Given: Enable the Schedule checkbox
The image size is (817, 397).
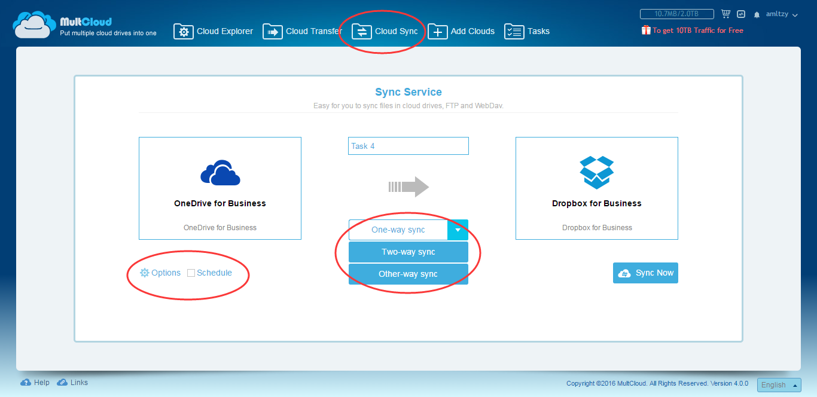Looking at the screenshot, I should tap(191, 273).
